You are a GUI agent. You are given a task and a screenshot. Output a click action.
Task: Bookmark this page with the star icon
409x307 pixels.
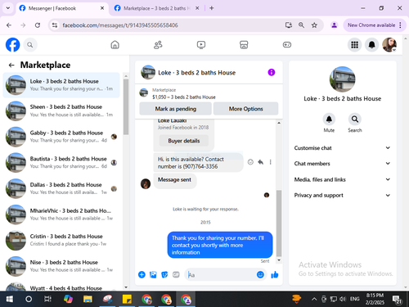pos(314,25)
